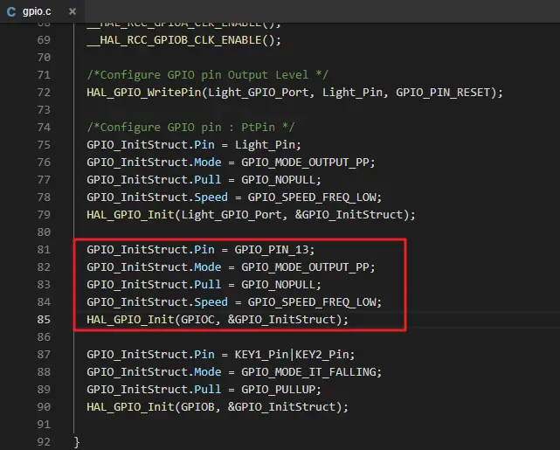560x450 pixels.
Task: Click line number 72 in the gutter
Action: click(44, 93)
